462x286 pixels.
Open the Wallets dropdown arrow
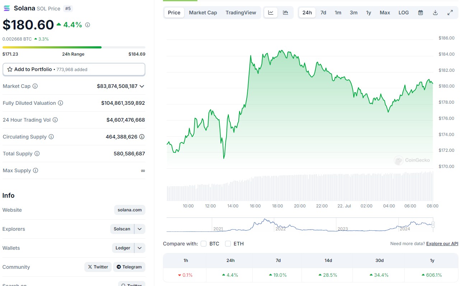pos(140,248)
